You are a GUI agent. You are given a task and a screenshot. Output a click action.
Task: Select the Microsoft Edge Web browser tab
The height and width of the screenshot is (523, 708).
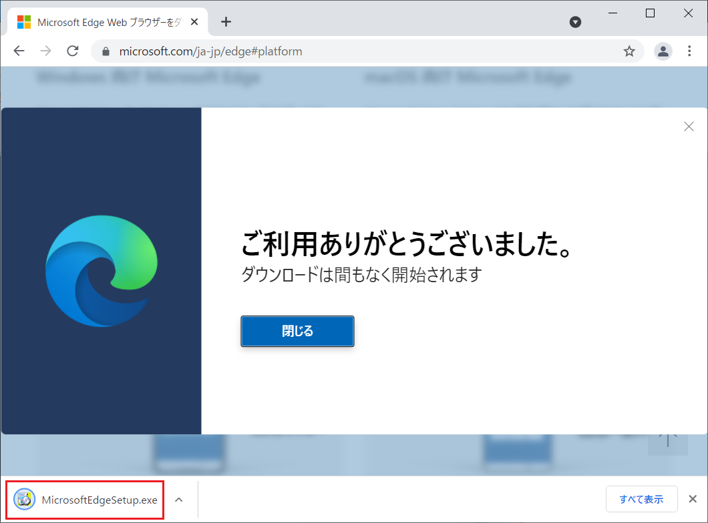107,21
